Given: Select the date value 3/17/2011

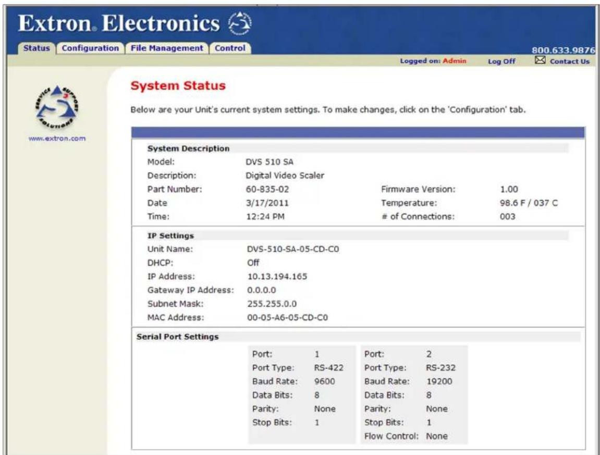Looking at the screenshot, I should (x=267, y=203).
